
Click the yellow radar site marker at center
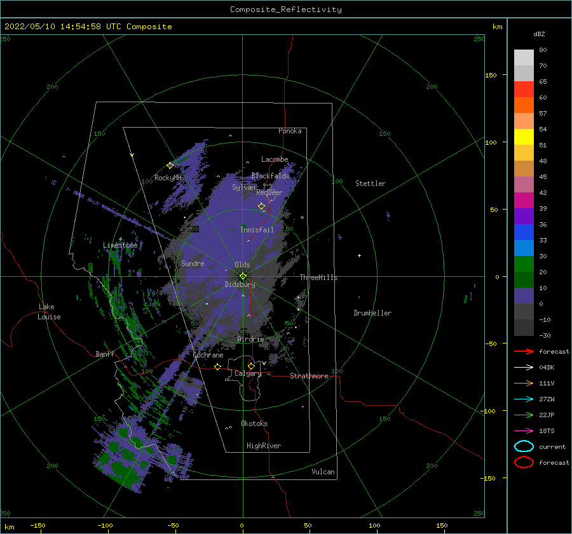pos(243,276)
